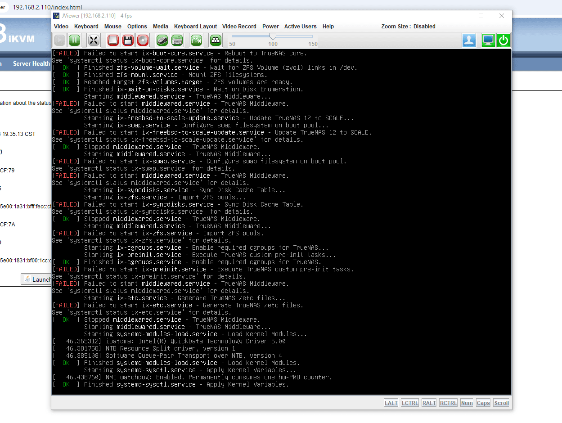Screen dimensions: 562x423
Task: Click the zoom slider at the 150 mark
Action: click(313, 44)
